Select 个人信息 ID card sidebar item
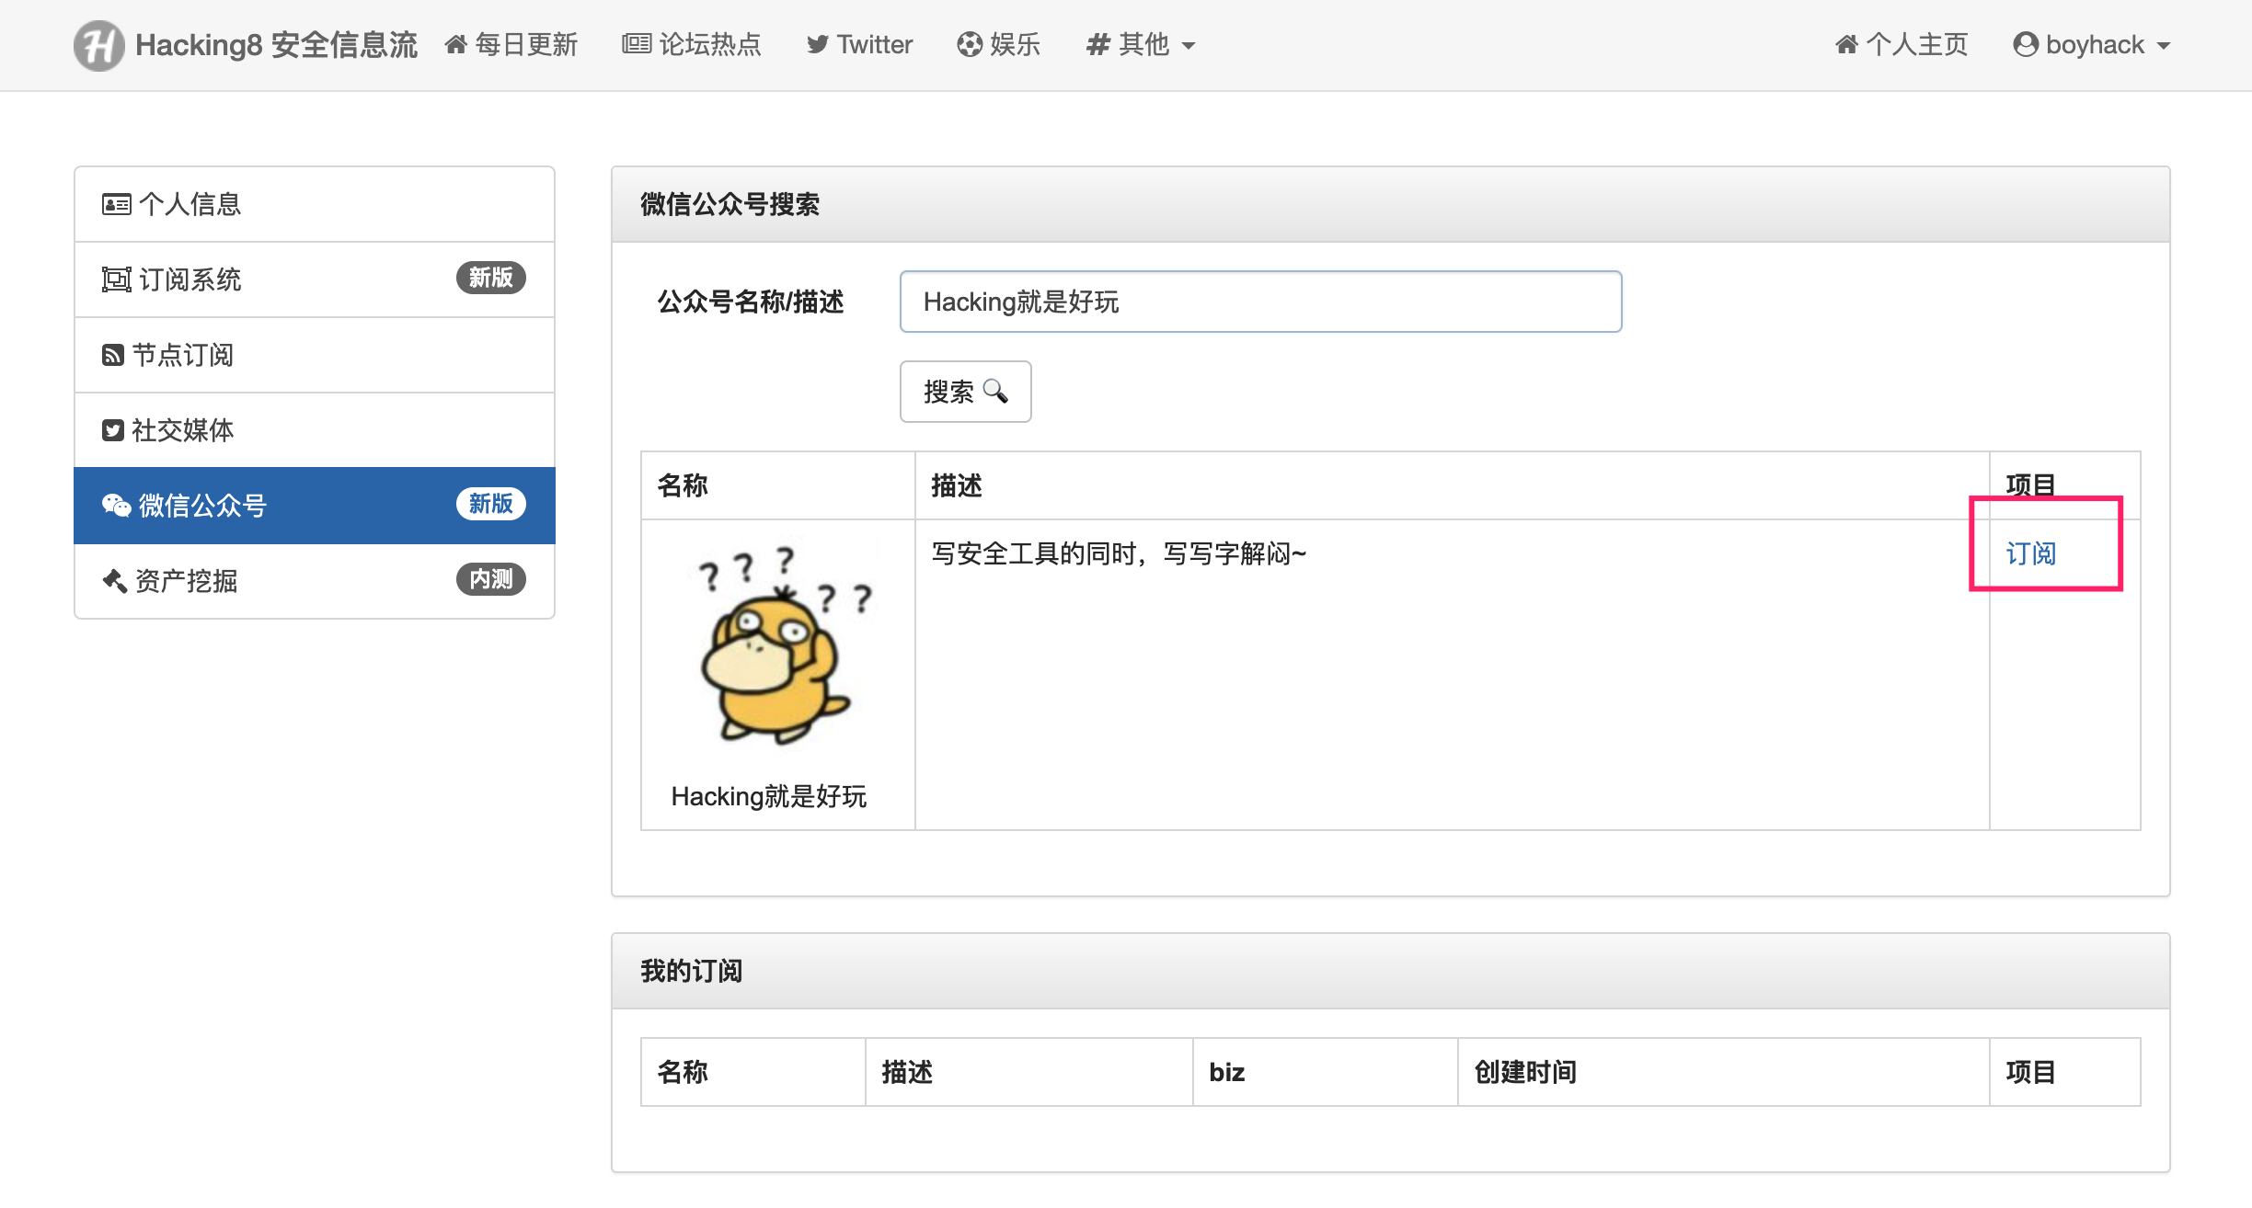 (x=315, y=204)
